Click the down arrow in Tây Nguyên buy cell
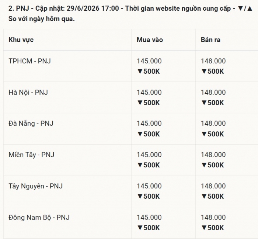 140,196
